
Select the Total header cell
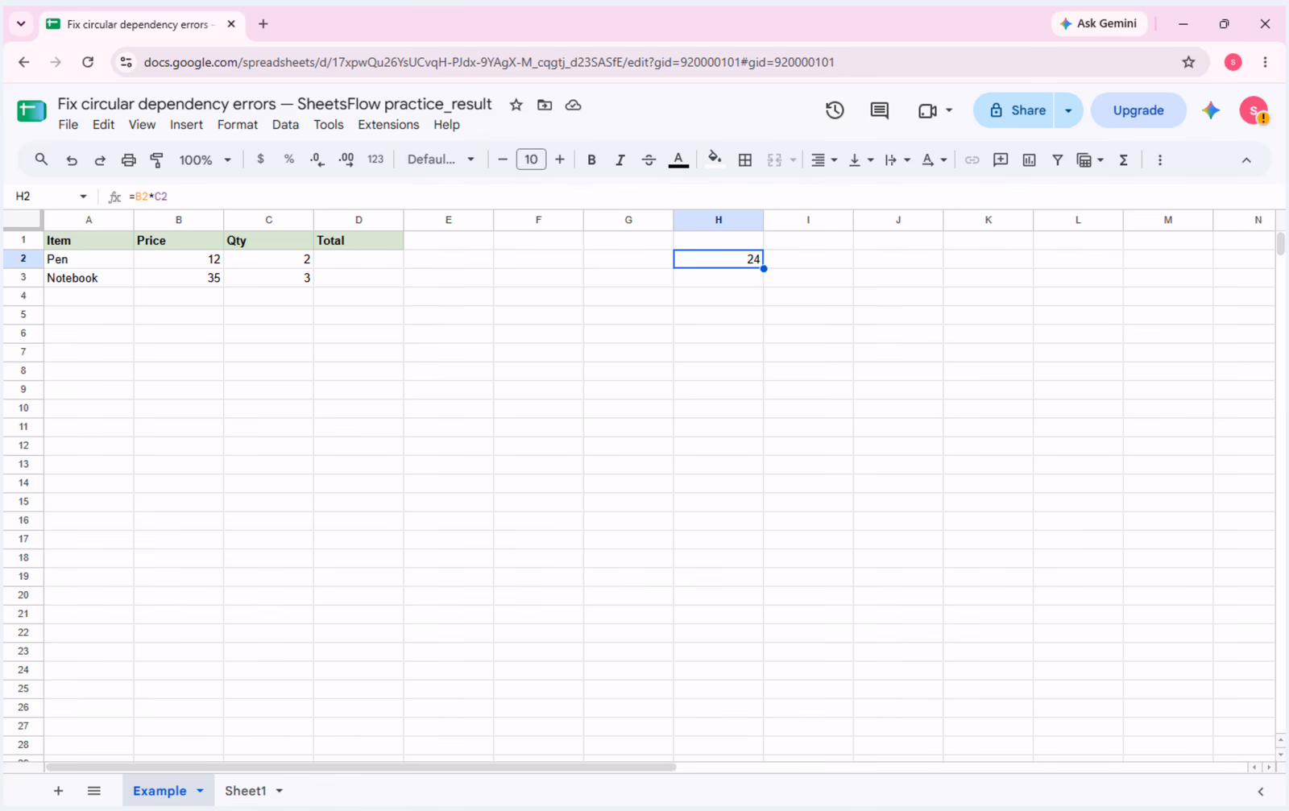359,240
